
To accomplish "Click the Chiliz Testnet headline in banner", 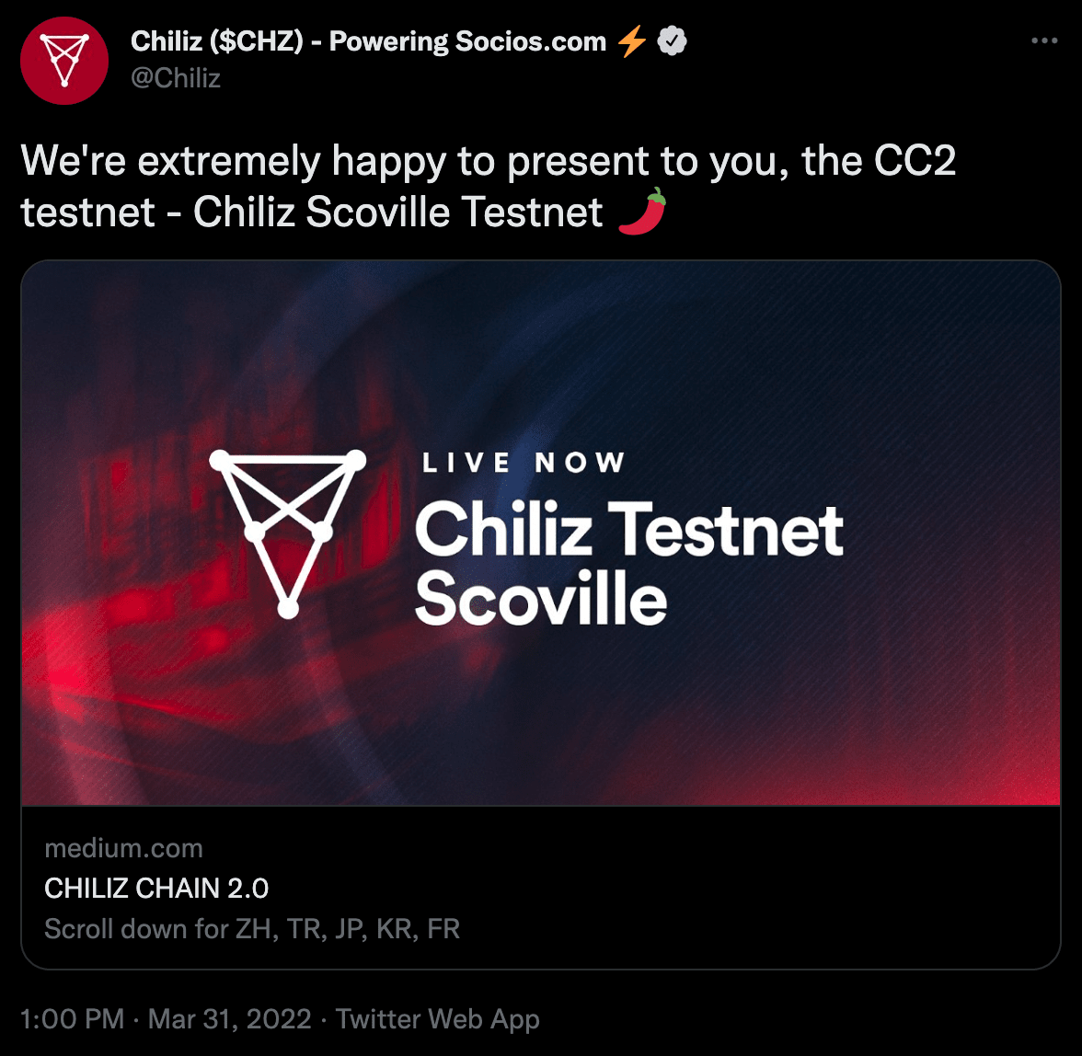I will pyautogui.click(x=628, y=530).
